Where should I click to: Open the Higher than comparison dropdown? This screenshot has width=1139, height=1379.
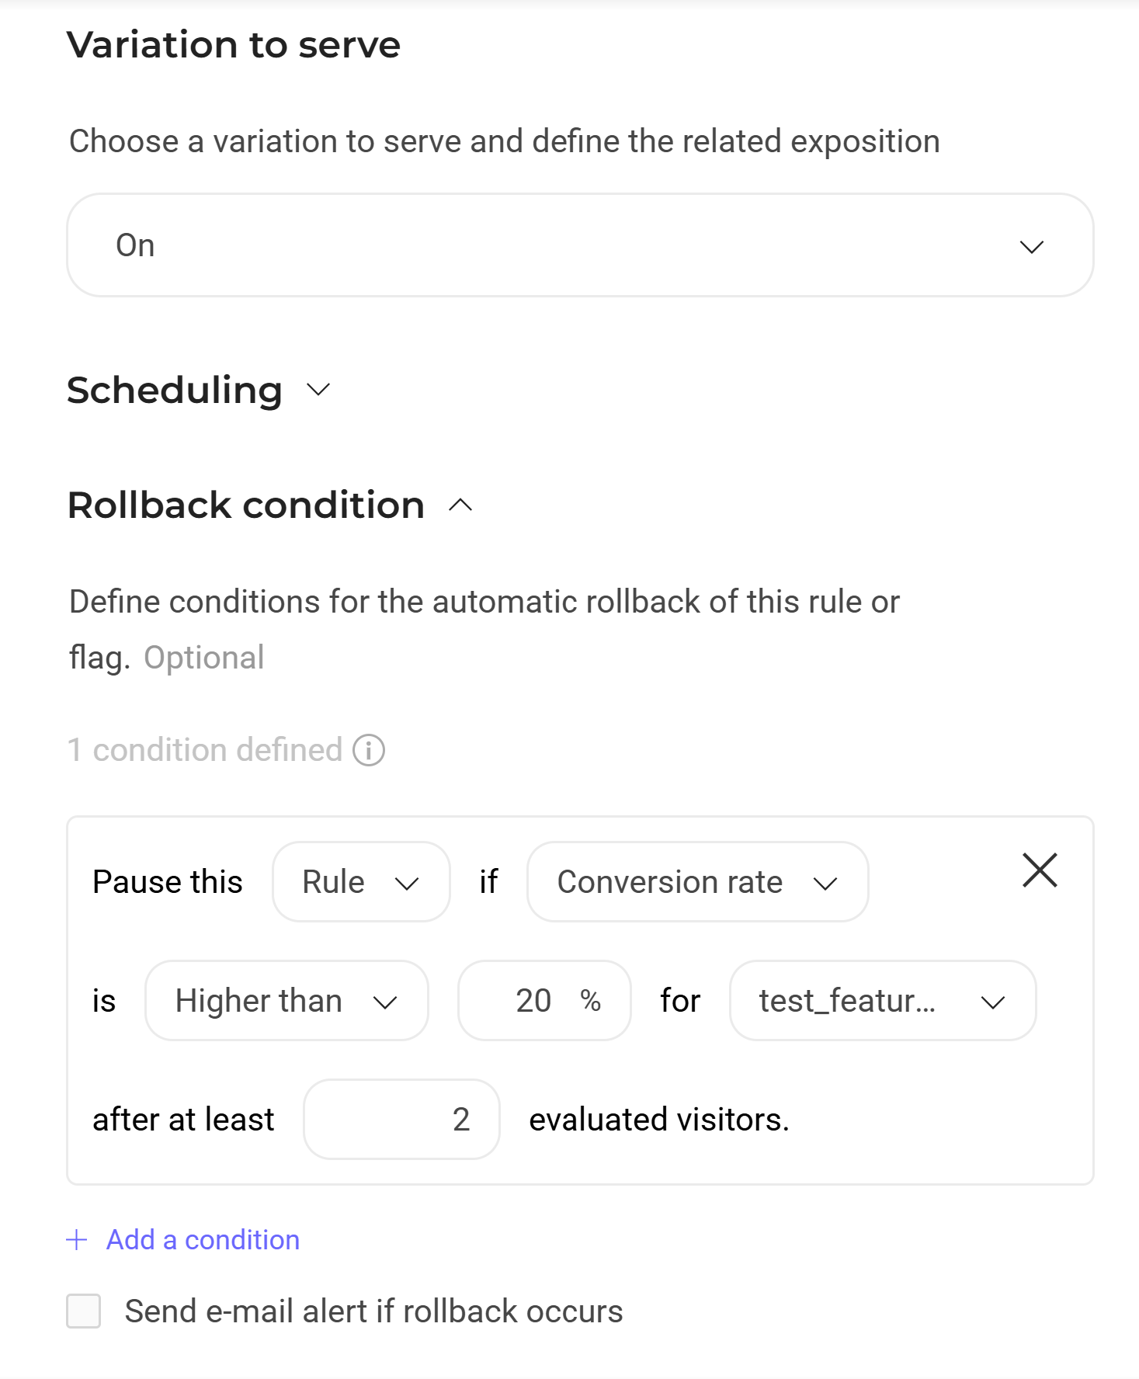click(286, 1001)
